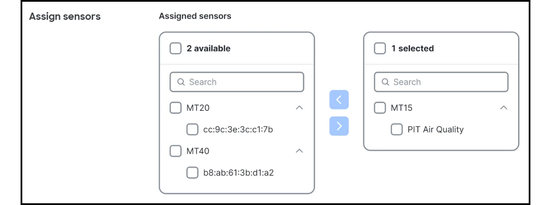551x205 pixels.
Task: Collapse the MT15 group chevron
Action: [x=503, y=108]
